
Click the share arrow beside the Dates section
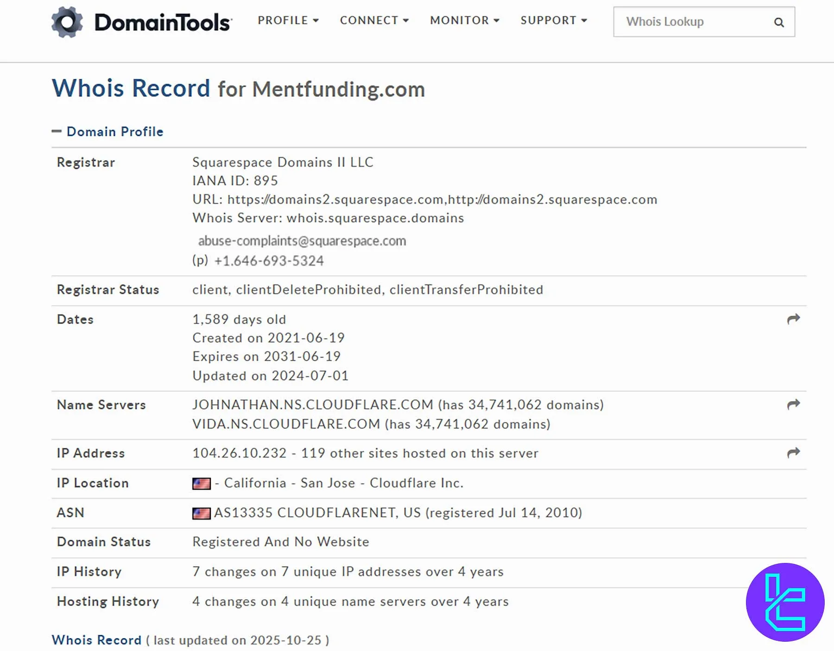[x=794, y=319]
